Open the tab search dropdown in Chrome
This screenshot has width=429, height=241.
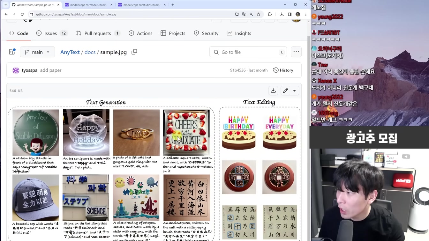pyautogui.click(x=5, y=5)
